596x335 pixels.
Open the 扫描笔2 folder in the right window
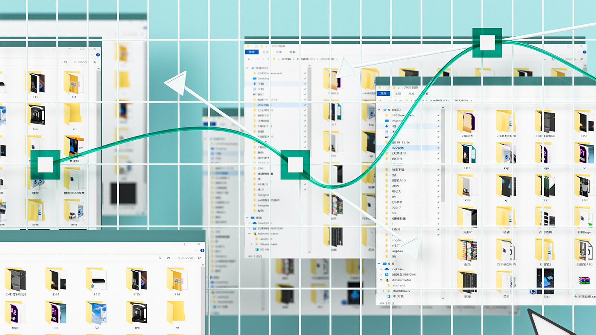545,253
